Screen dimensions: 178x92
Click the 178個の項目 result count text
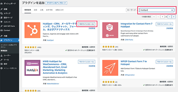pyautogui.click(x=146, y=17)
